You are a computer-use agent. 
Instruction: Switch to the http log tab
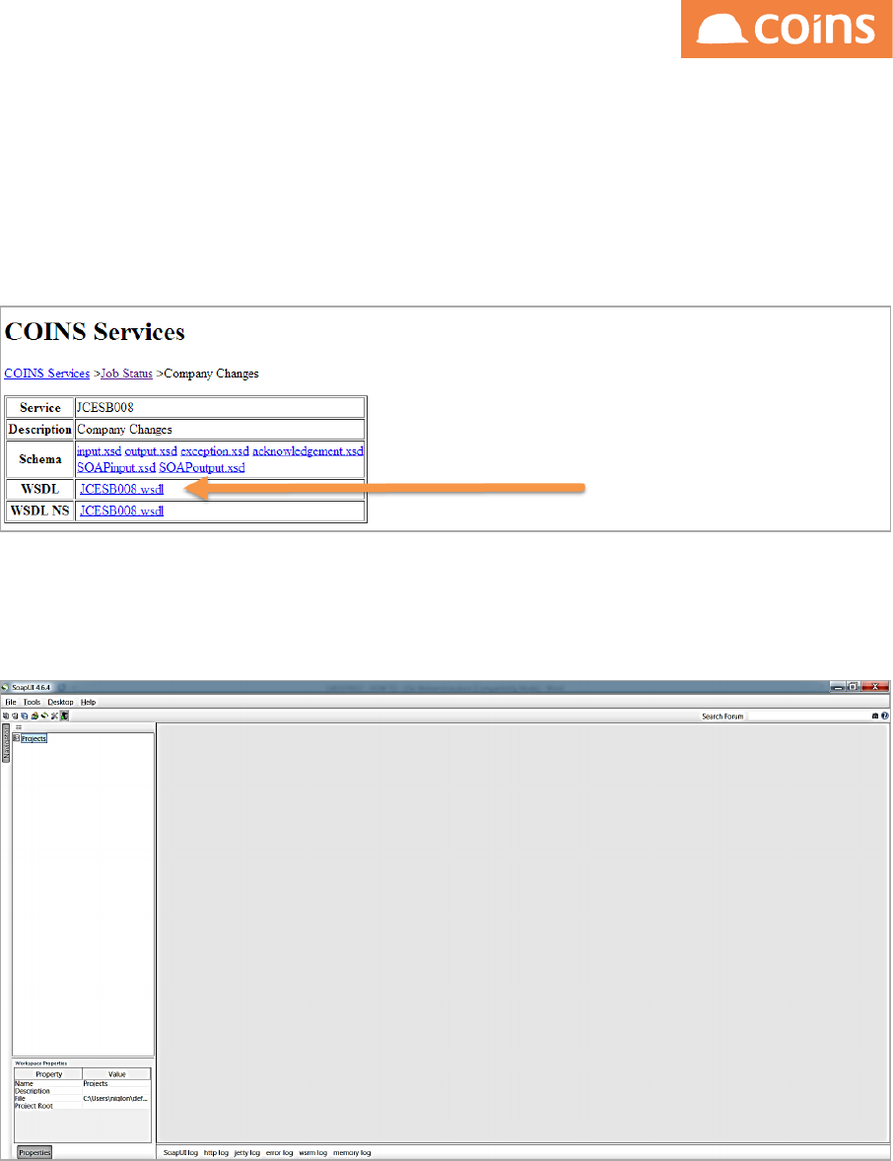tap(216, 1153)
